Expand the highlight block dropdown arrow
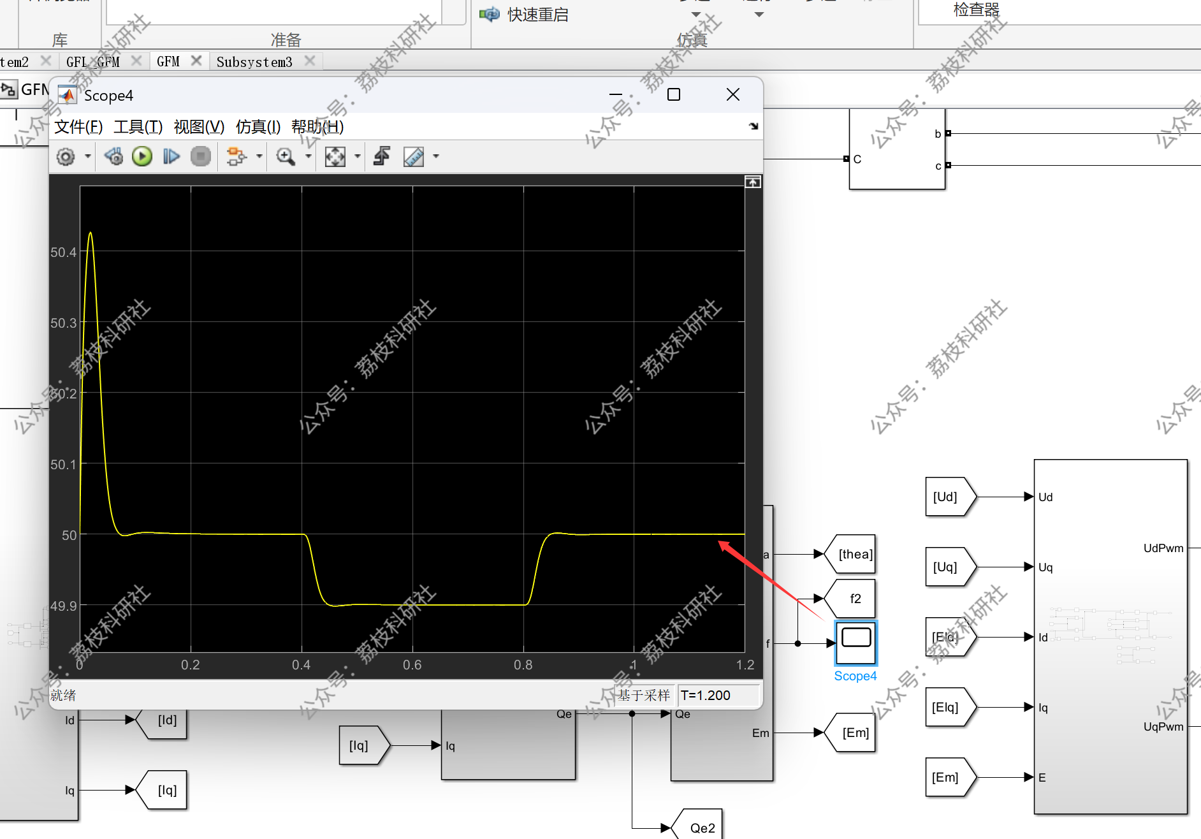The width and height of the screenshot is (1201, 839). click(259, 156)
